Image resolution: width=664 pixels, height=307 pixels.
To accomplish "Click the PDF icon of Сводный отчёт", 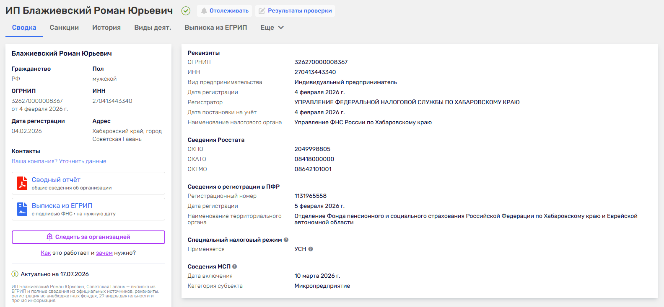I will tap(22, 183).
